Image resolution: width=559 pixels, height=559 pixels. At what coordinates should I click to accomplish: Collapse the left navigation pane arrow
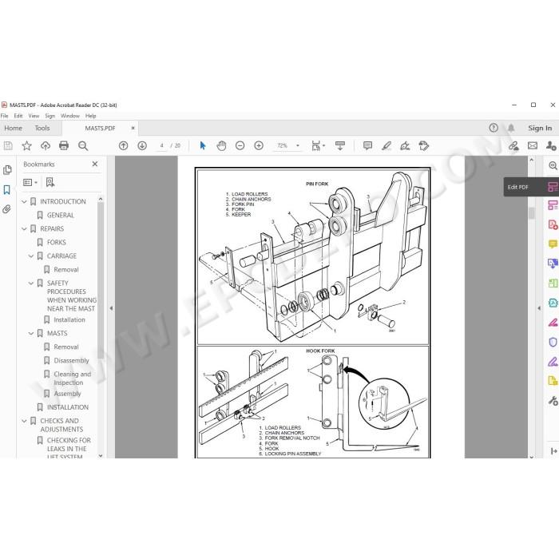tap(111, 308)
